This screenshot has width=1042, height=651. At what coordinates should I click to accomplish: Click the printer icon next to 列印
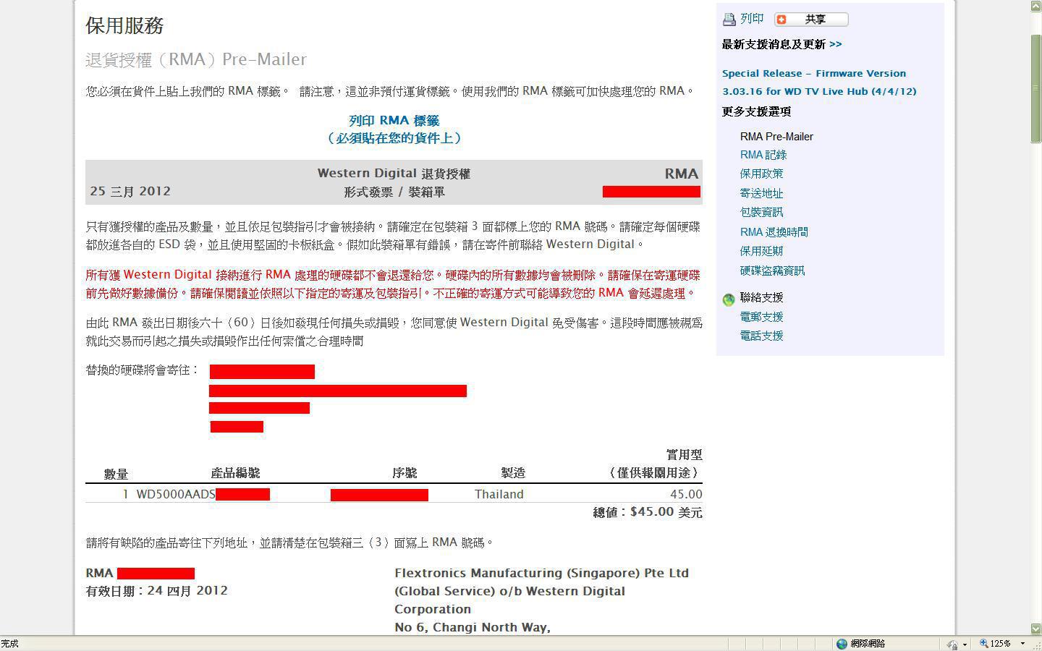729,20
